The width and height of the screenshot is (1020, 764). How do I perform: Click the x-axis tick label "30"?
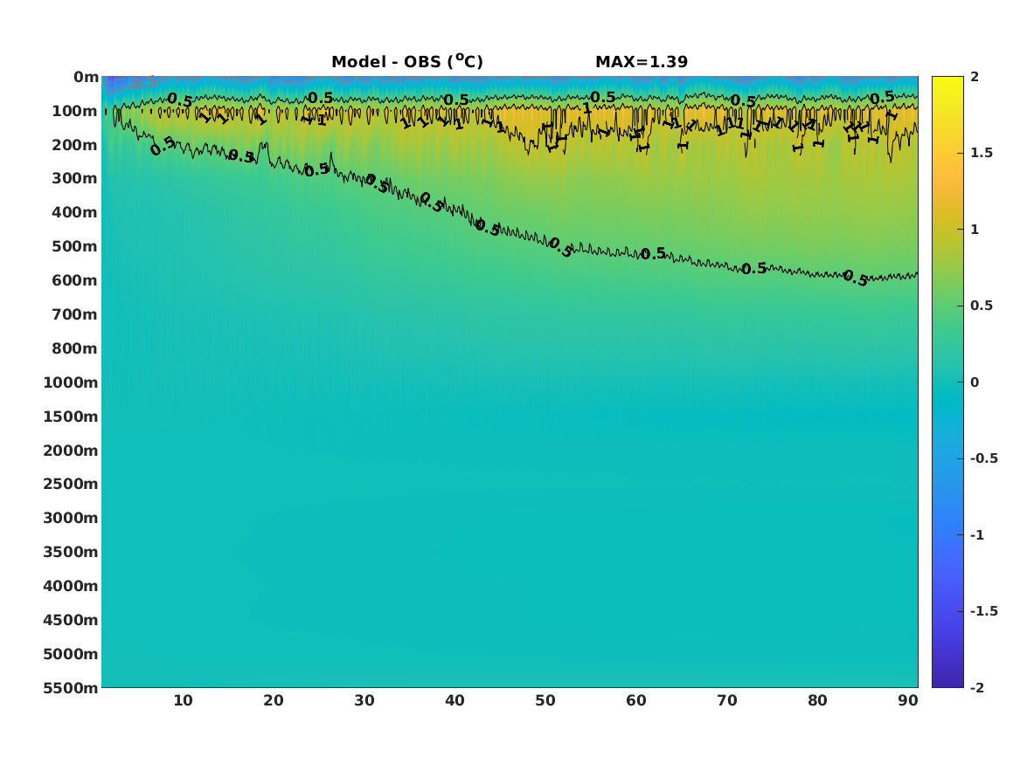[364, 700]
